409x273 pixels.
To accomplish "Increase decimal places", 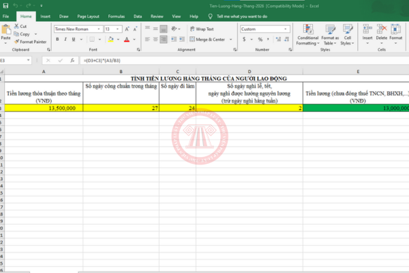I will [278, 40].
